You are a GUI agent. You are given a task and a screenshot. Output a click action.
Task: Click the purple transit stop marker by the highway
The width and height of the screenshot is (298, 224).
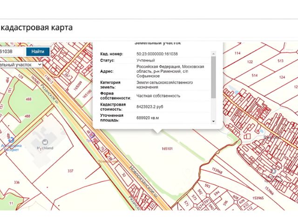[92, 136]
